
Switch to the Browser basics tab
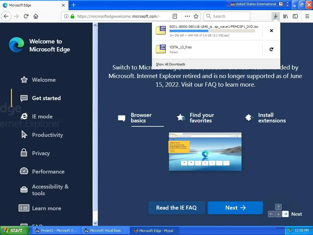tap(141, 118)
